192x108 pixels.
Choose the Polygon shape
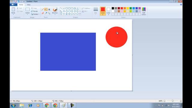(x=75, y=8)
